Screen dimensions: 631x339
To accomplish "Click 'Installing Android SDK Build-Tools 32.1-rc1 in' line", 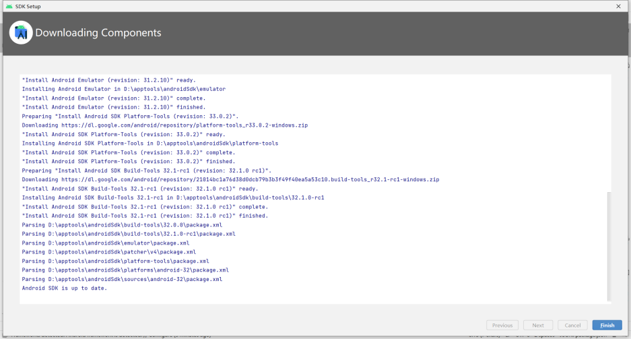I will (172, 197).
